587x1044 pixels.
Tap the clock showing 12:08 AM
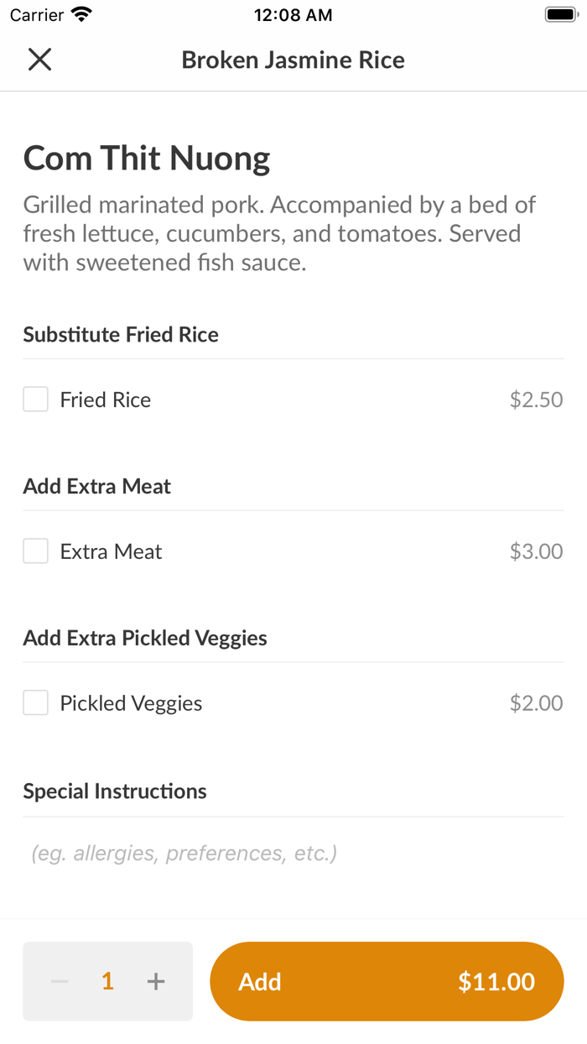pyautogui.click(x=293, y=13)
